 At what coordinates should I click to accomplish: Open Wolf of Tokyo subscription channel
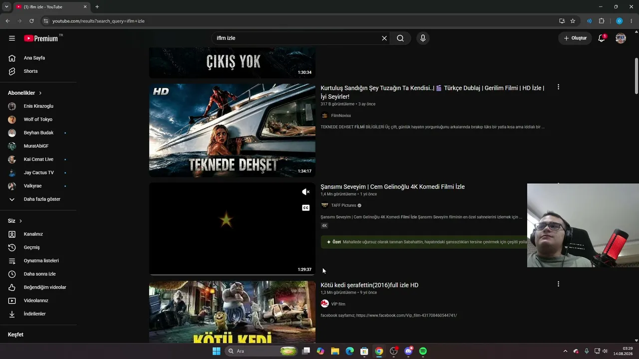pyautogui.click(x=38, y=120)
